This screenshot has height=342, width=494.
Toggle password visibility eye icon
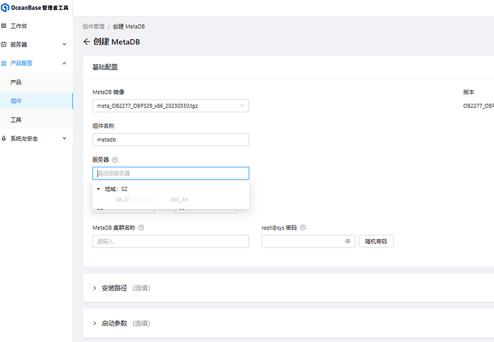point(347,241)
